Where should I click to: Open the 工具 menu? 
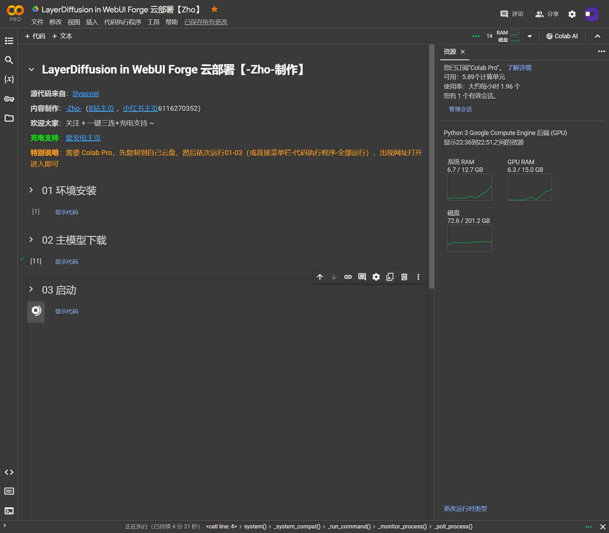click(153, 22)
